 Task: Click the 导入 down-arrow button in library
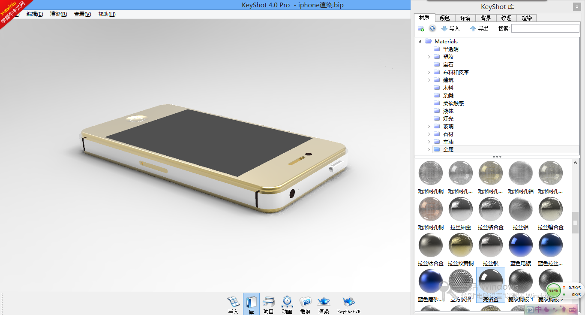point(450,28)
